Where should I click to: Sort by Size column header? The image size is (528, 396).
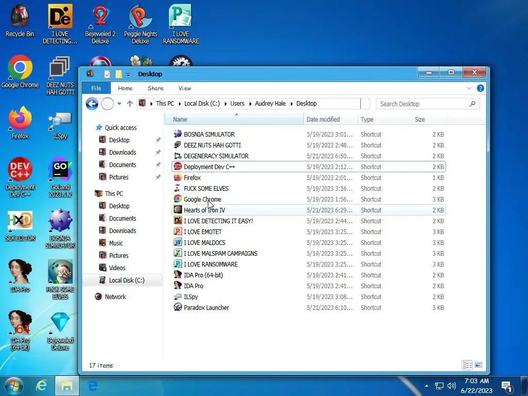(430, 119)
